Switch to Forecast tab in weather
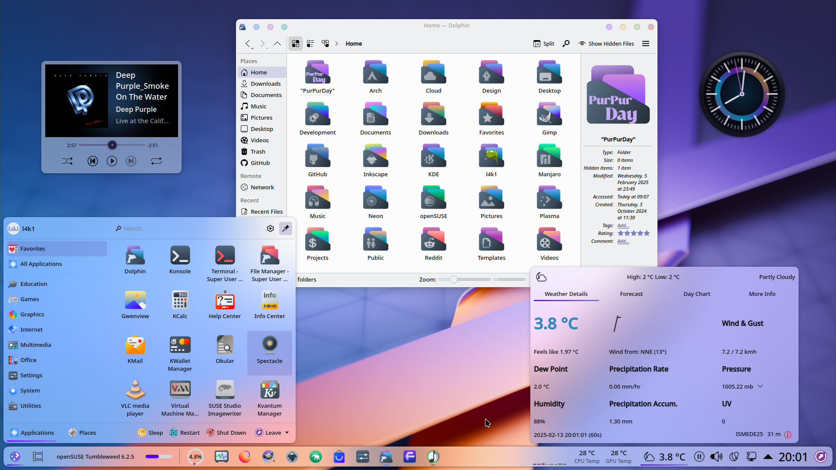Viewport: 836px width, 470px height. pyautogui.click(x=631, y=294)
